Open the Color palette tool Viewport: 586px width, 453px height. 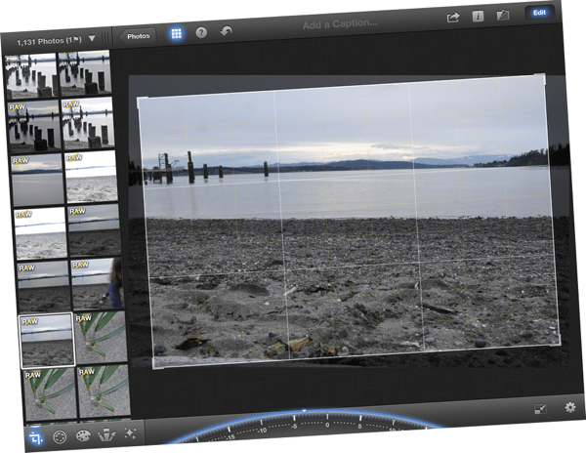83,435
